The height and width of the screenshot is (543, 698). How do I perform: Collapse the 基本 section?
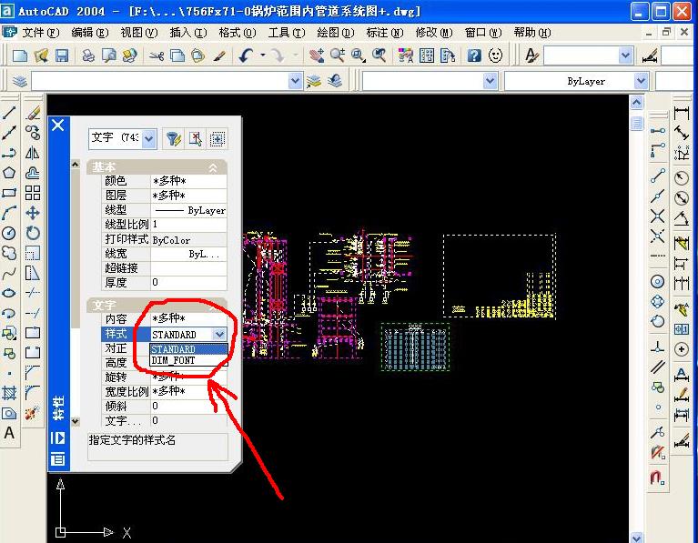point(213,167)
